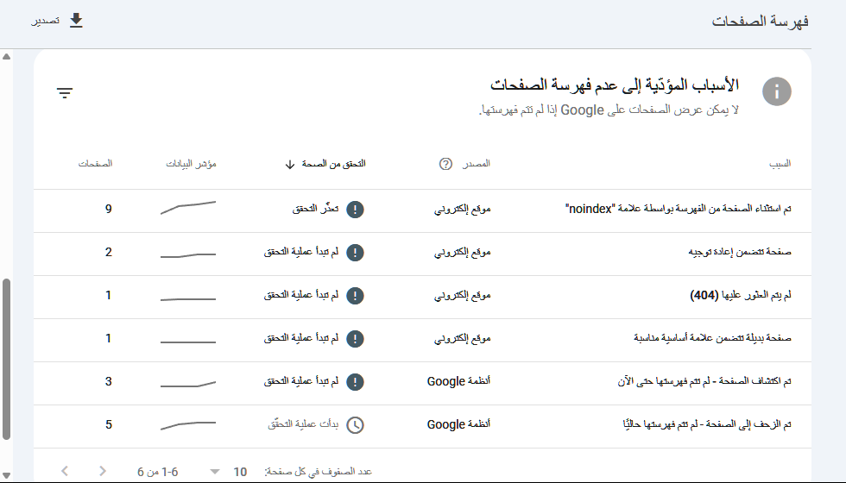Click the scroll up arrow of the scrollbar
Viewport: 846px width, 483px height.
point(7,57)
